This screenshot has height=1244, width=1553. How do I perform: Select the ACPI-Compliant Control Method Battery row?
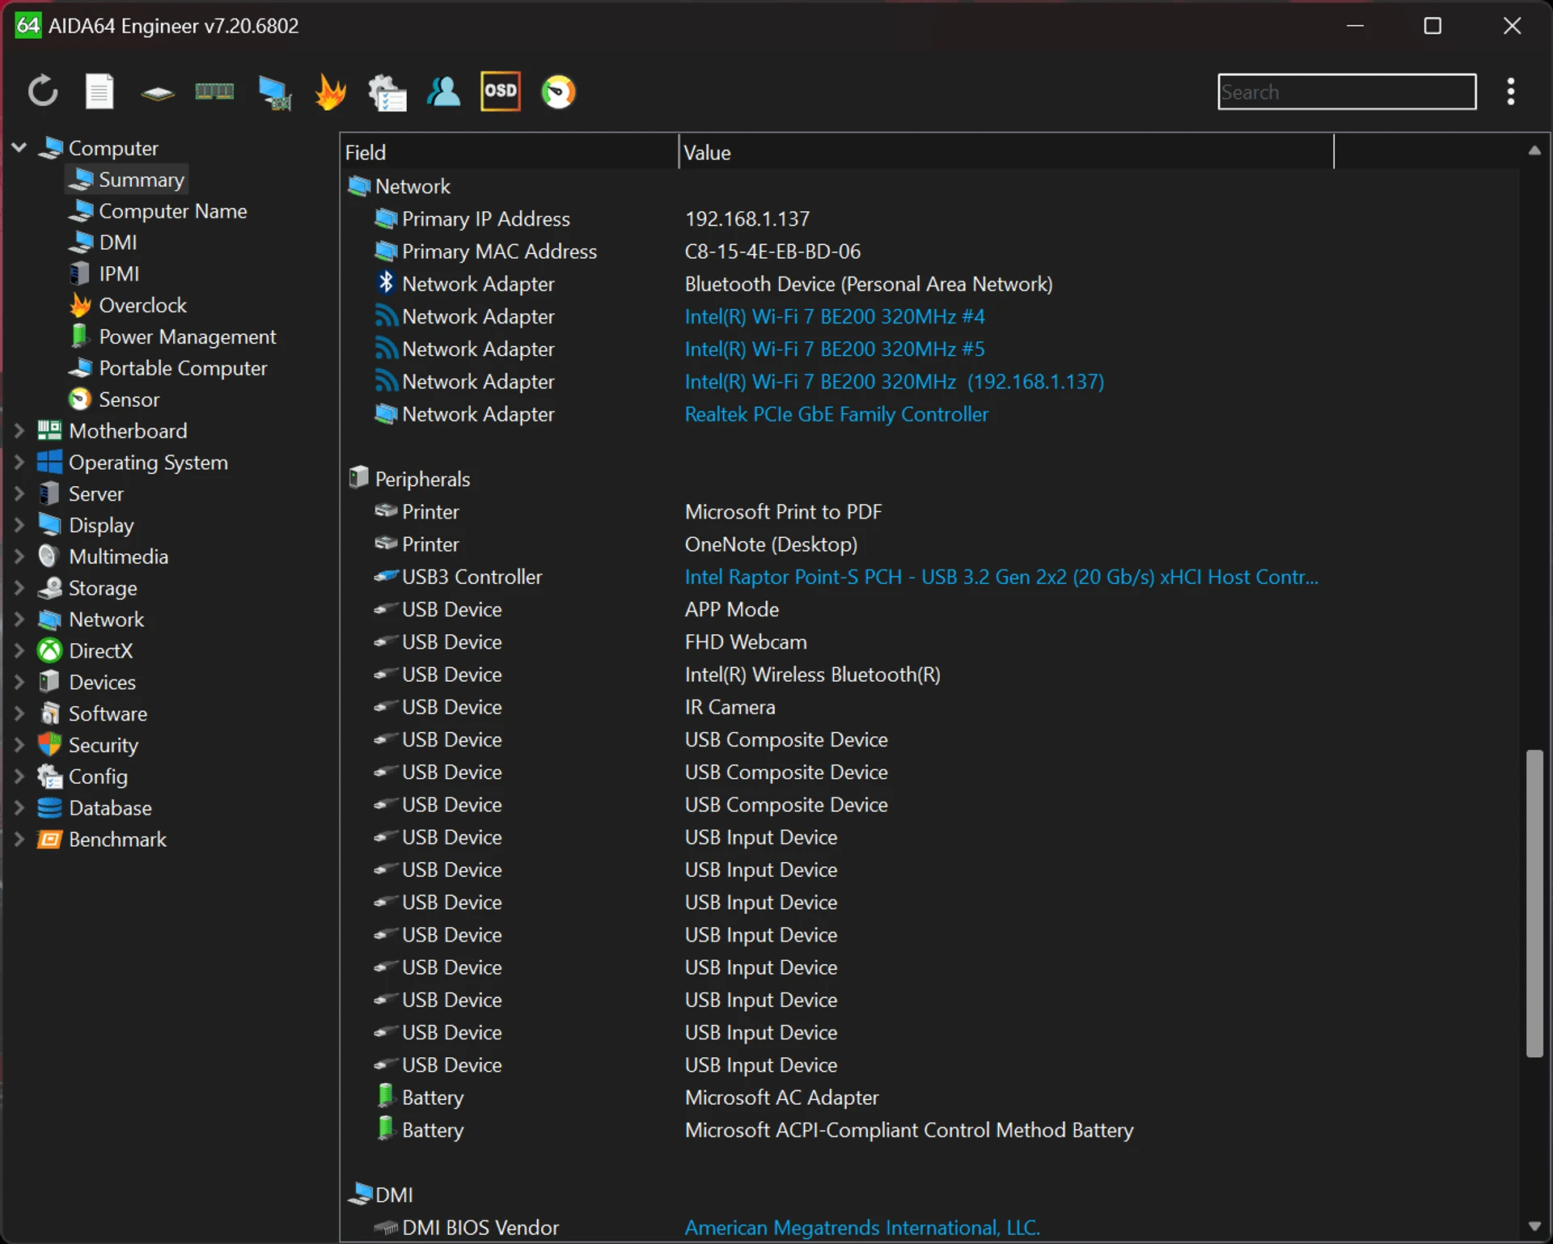[930, 1130]
